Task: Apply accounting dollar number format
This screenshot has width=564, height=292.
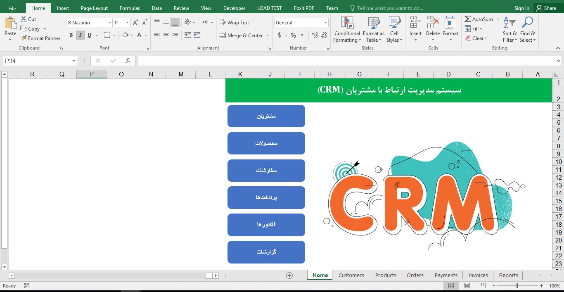Action: 280,35
